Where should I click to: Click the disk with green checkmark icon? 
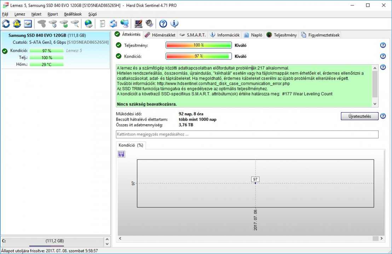click(x=64, y=24)
